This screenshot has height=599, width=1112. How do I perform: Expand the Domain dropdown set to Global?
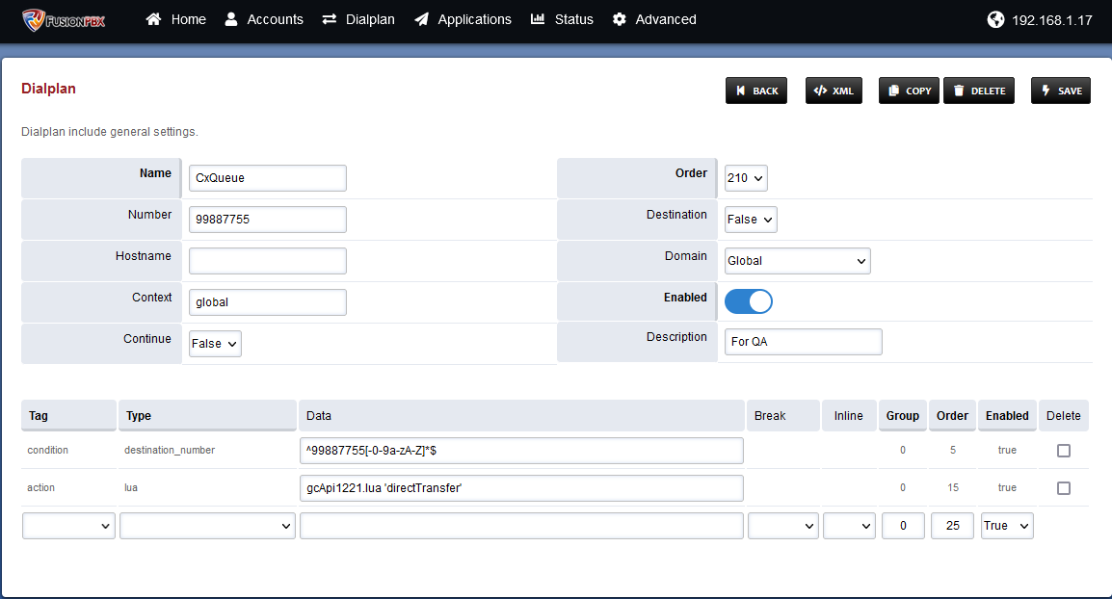pyautogui.click(x=797, y=261)
